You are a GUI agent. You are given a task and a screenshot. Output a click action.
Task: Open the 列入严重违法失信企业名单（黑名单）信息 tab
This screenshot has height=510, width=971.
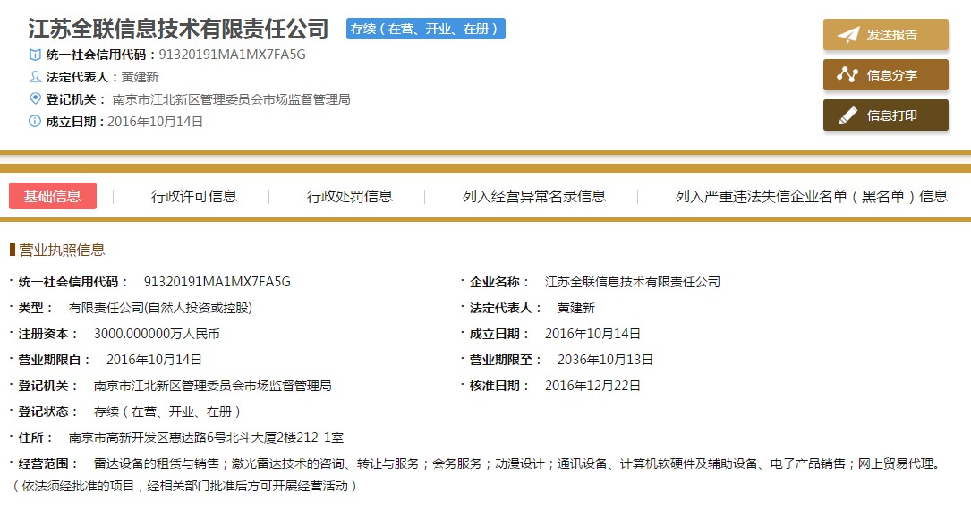click(x=811, y=196)
